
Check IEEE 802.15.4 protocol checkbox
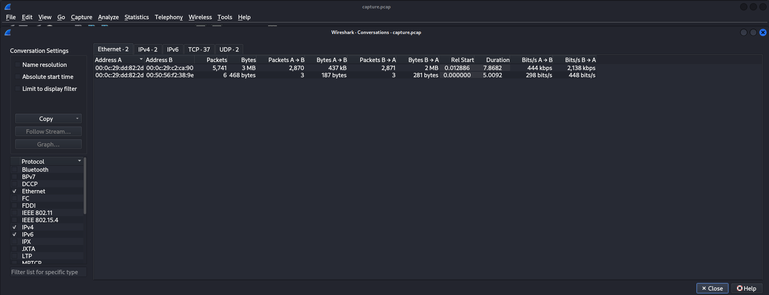[14, 220]
